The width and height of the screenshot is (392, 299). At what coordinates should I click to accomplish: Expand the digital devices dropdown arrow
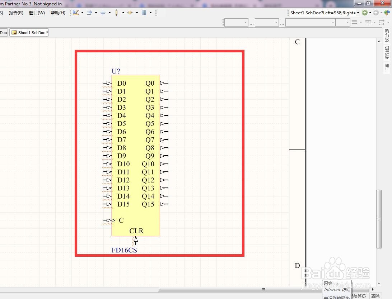(123, 13)
